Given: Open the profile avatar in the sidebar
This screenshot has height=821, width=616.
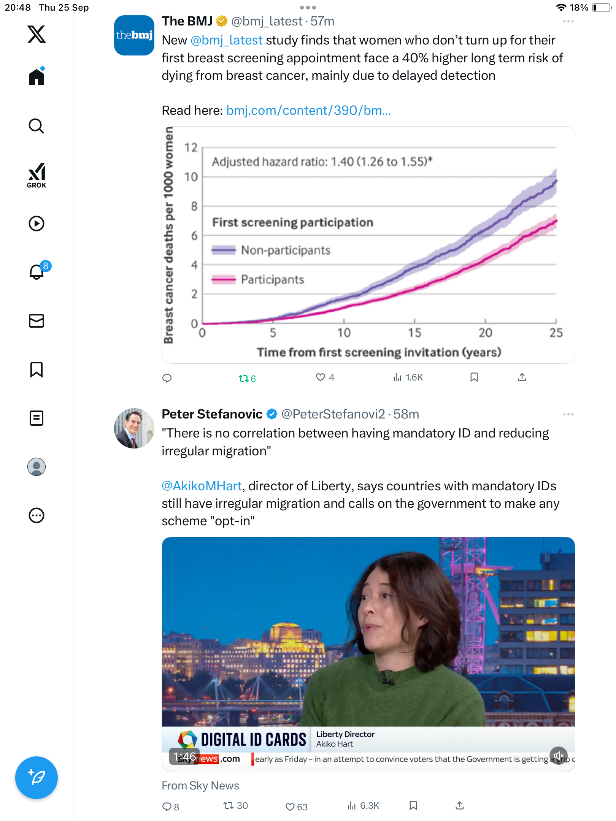Looking at the screenshot, I should 37,467.
